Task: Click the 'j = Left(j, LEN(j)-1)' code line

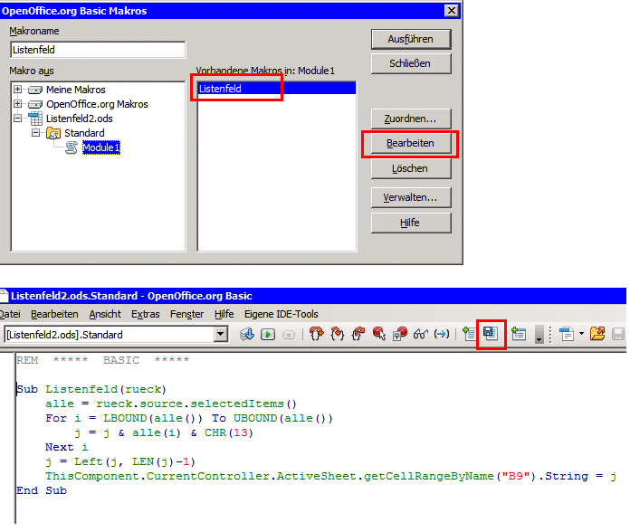Action: tap(120, 461)
